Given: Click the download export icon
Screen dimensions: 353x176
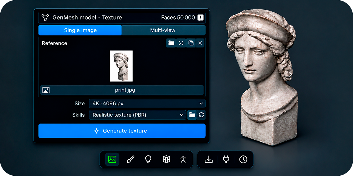Looking at the screenshot, I should pos(209,159).
